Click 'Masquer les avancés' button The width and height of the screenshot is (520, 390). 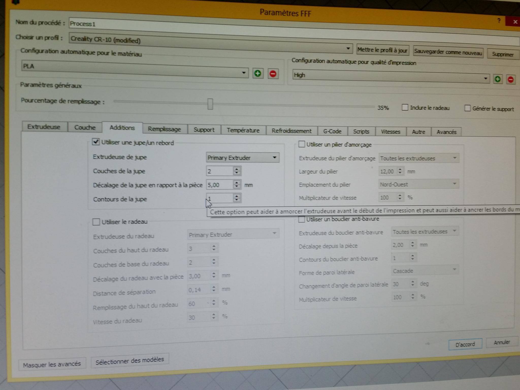point(52,364)
